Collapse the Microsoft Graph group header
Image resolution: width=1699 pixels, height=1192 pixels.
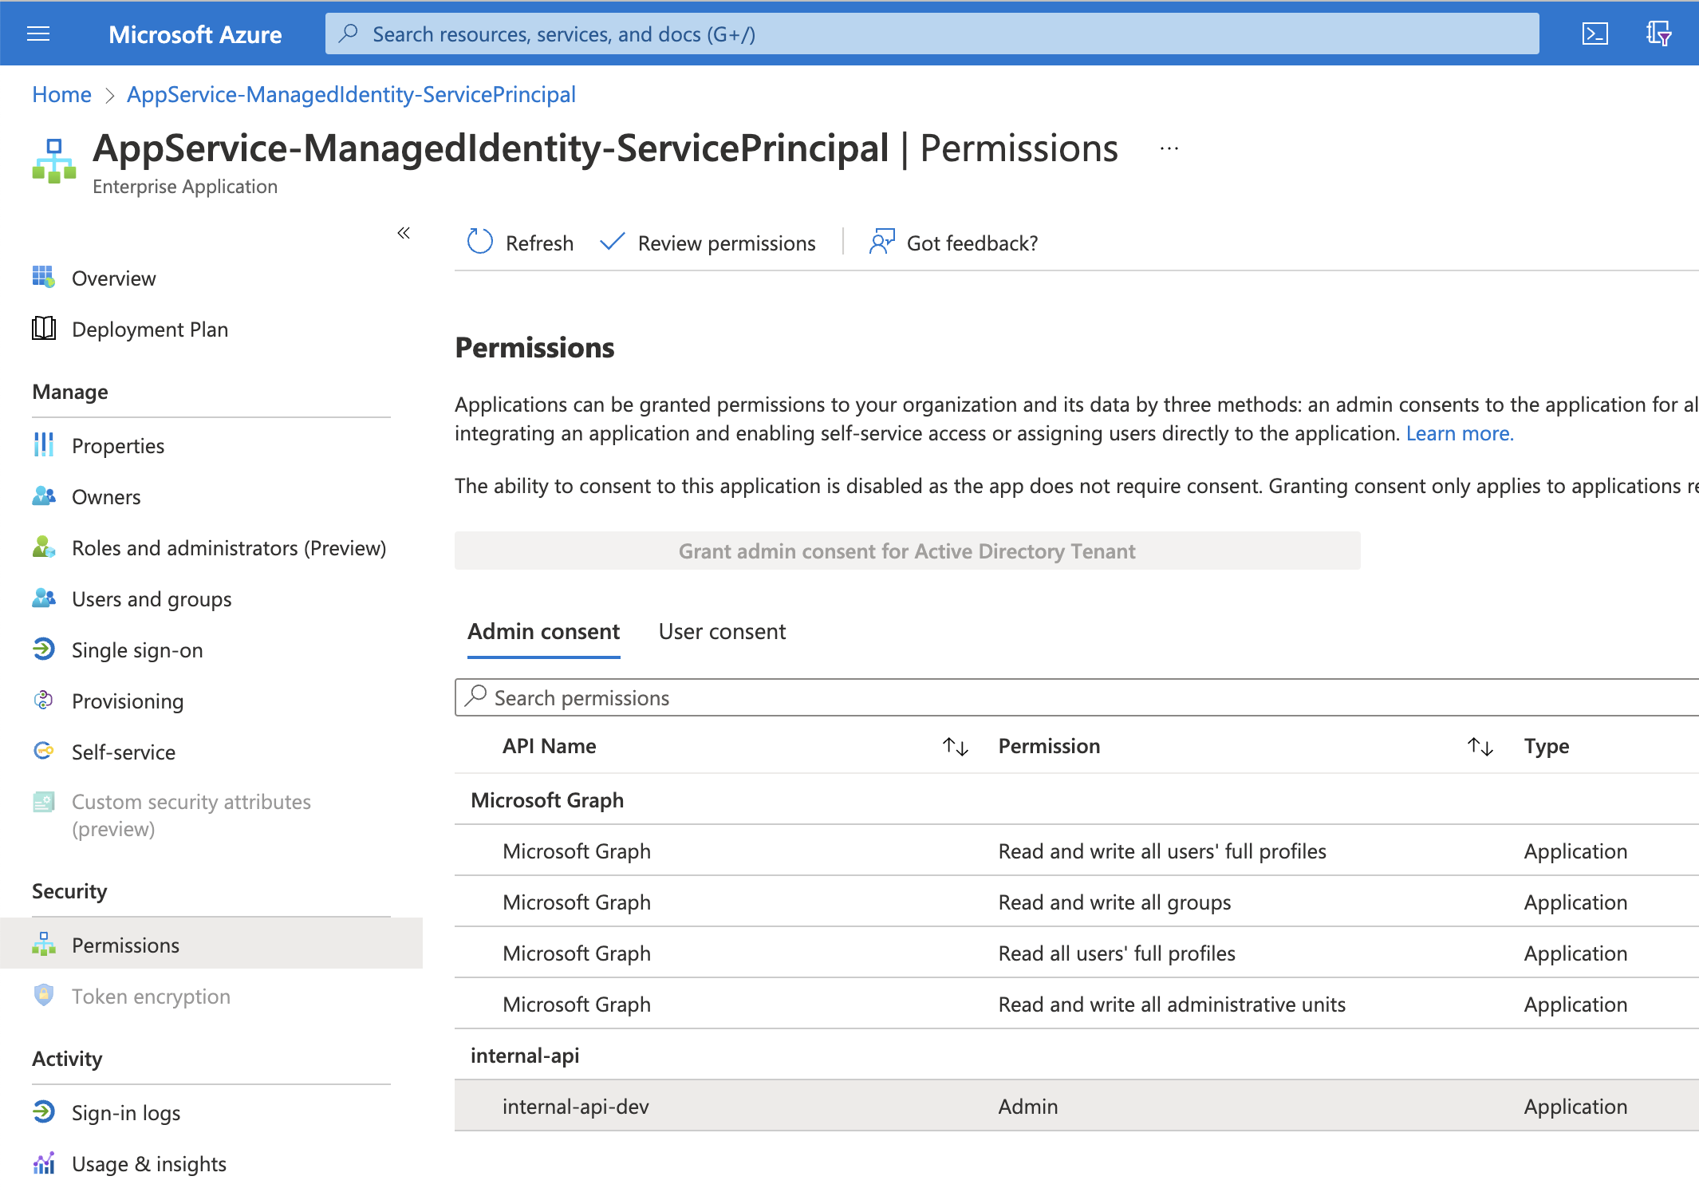pos(547,799)
